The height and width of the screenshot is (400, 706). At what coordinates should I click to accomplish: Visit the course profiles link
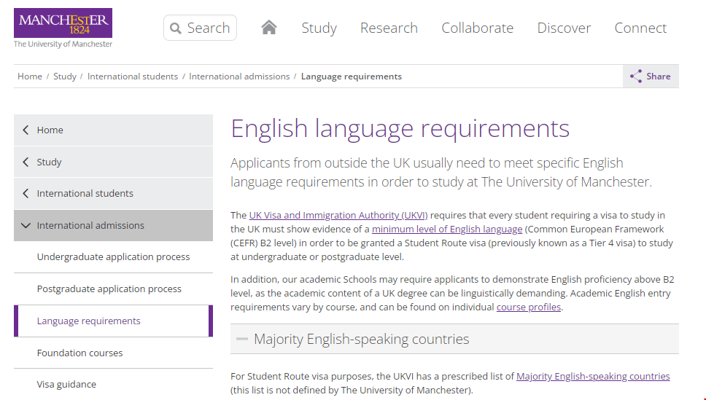pyautogui.click(x=528, y=307)
